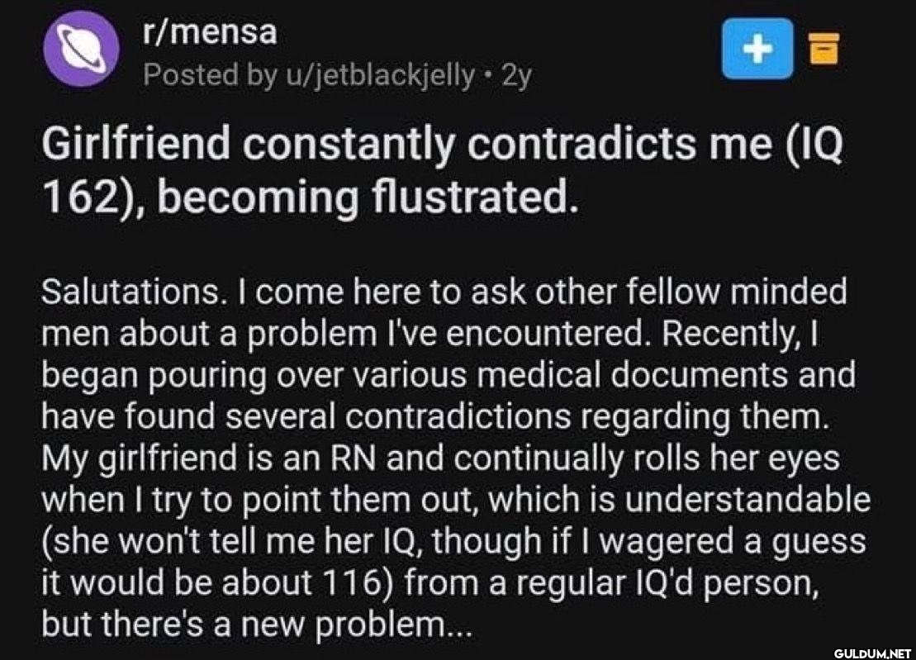Open the r/mensa subreddit name link
The width and height of the screenshot is (916, 660).
[x=209, y=34]
